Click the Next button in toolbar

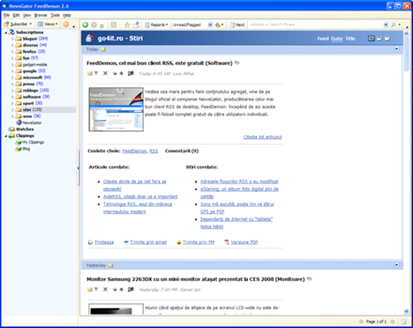[237, 25]
